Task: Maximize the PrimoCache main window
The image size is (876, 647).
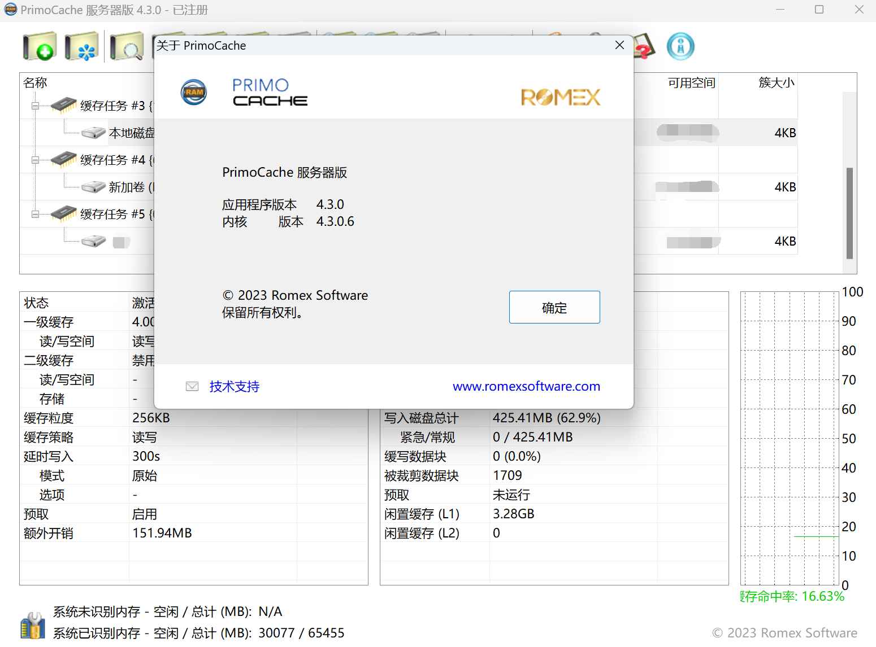Action: (x=819, y=10)
